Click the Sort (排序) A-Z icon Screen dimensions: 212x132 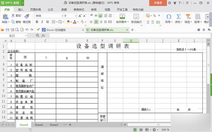click(x=198, y=17)
